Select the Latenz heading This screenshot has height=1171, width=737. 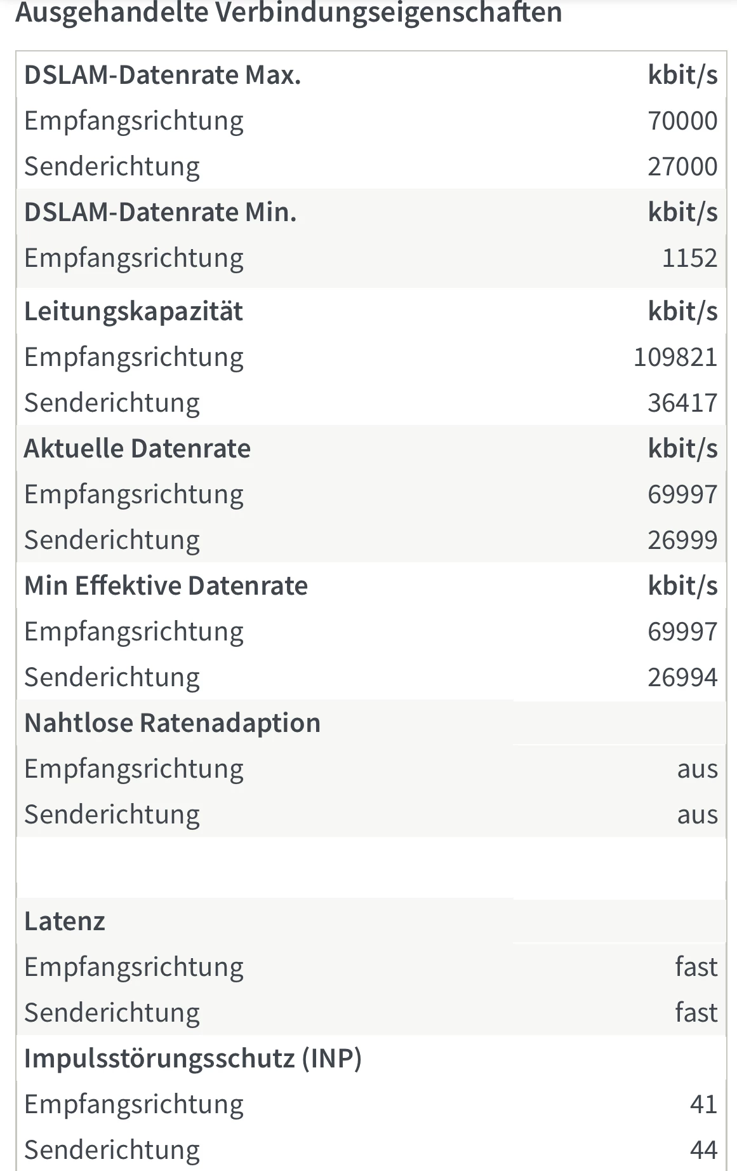[x=65, y=921]
